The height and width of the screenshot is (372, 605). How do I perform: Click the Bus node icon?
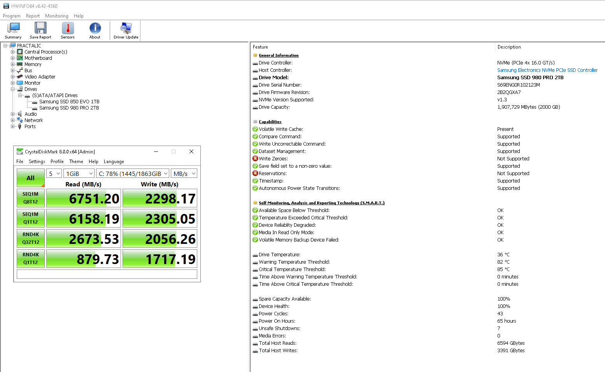20,70
